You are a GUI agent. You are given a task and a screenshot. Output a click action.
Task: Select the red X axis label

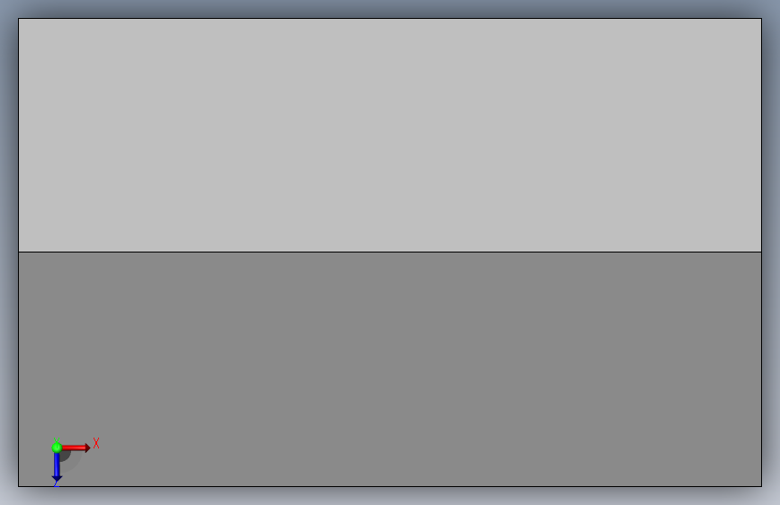(x=96, y=443)
